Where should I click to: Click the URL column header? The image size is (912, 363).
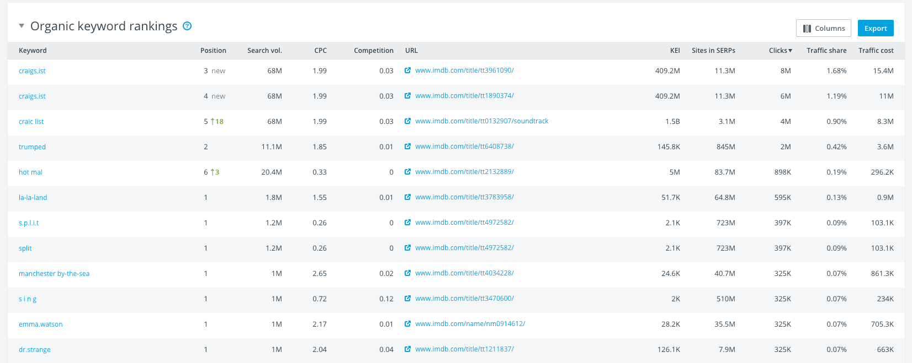pyautogui.click(x=411, y=50)
